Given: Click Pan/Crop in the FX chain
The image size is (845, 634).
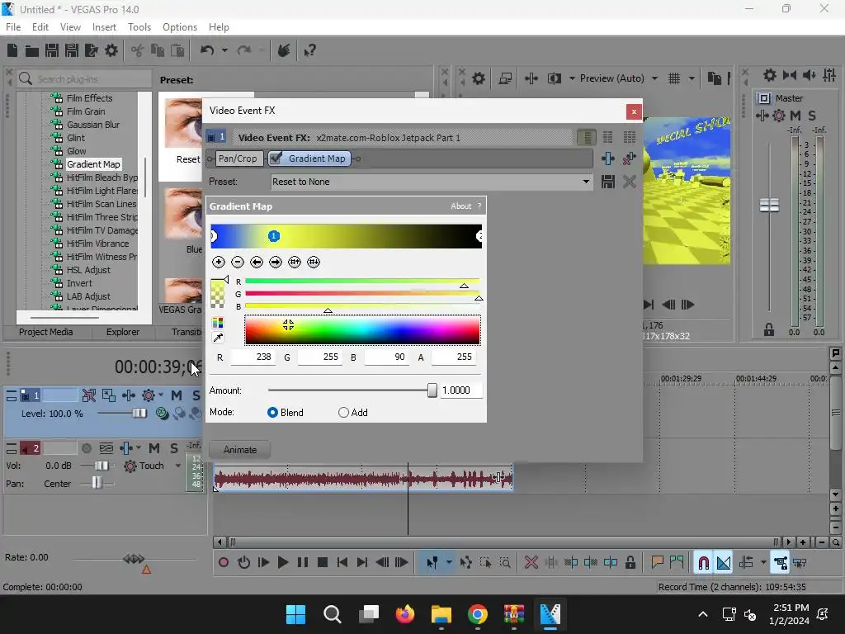Looking at the screenshot, I should point(238,158).
